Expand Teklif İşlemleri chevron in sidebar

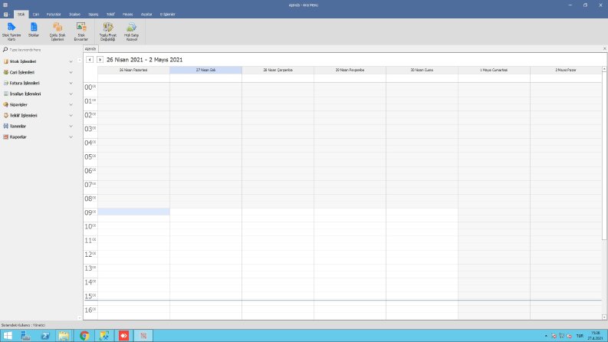[71, 116]
